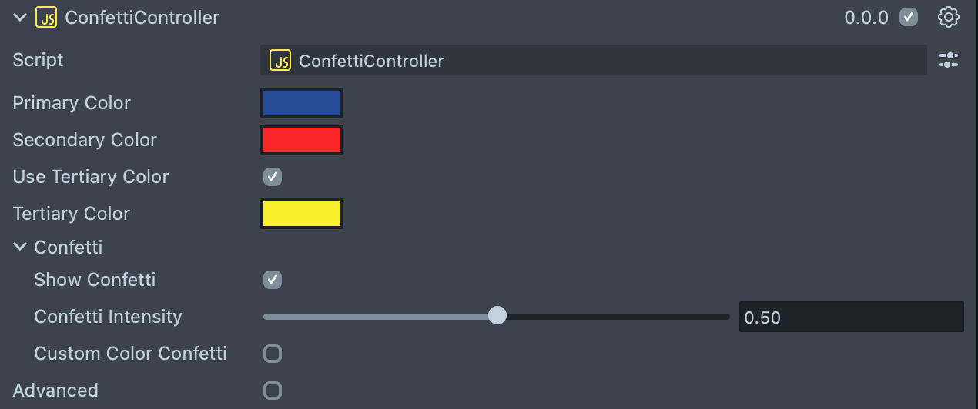Enable Custom Color Confetti

point(273,354)
